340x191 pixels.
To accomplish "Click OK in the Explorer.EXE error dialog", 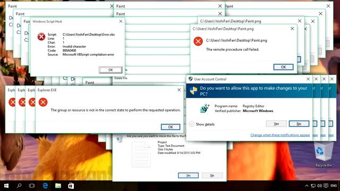I will [171, 127].
